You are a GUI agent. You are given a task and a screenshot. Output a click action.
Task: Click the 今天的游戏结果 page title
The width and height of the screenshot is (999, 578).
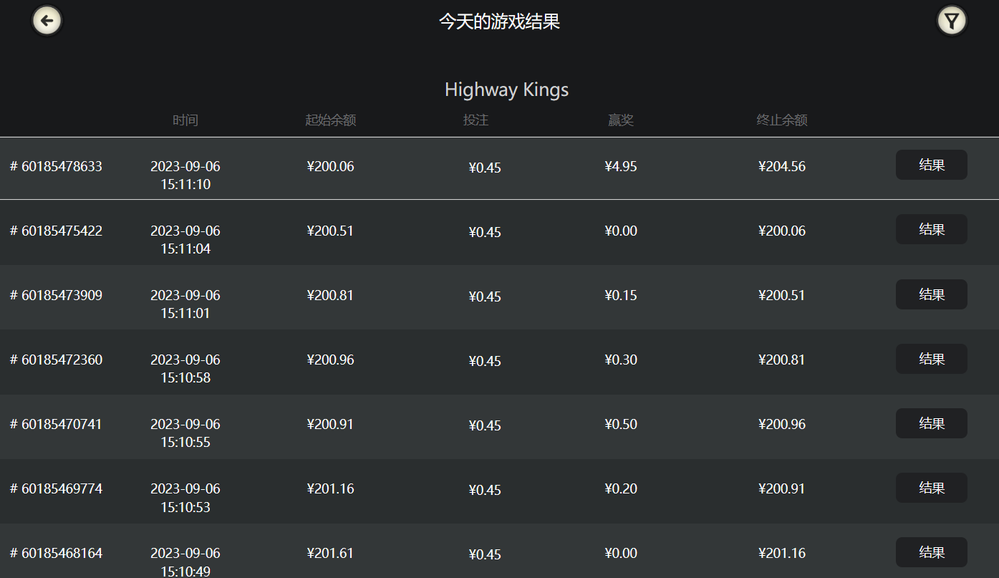tap(499, 21)
